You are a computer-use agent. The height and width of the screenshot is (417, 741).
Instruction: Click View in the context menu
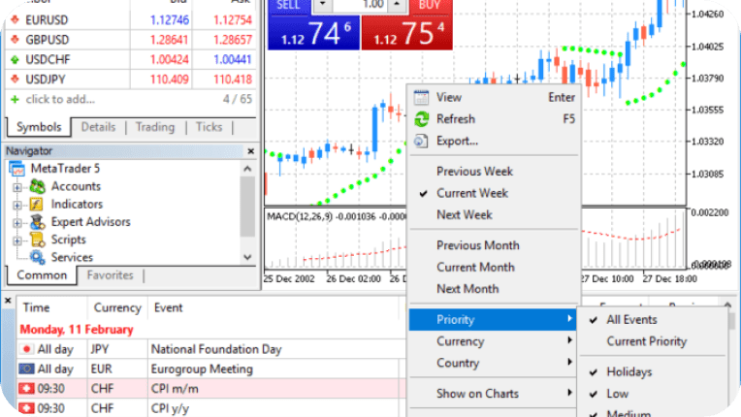pos(494,97)
